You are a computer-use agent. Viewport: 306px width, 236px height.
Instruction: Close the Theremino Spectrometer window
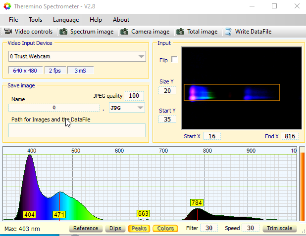point(297,6)
